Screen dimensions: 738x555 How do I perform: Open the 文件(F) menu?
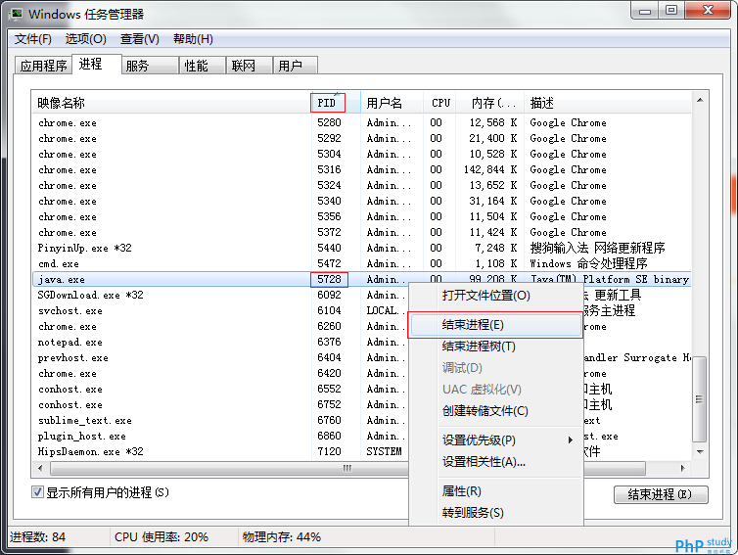(33, 38)
